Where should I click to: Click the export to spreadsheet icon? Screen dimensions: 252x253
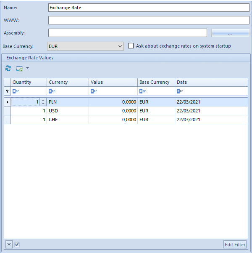click(19, 69)
